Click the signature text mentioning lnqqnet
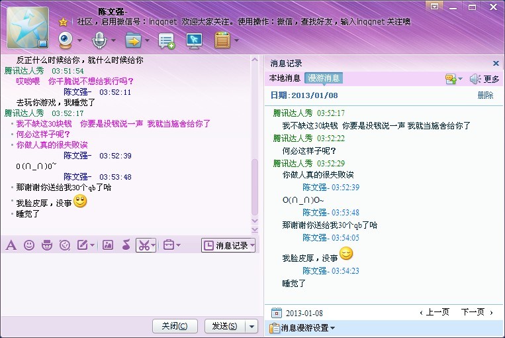 244,22
